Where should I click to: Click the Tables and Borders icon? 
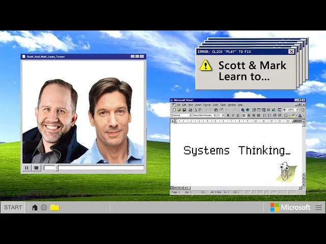click(254, 110)
